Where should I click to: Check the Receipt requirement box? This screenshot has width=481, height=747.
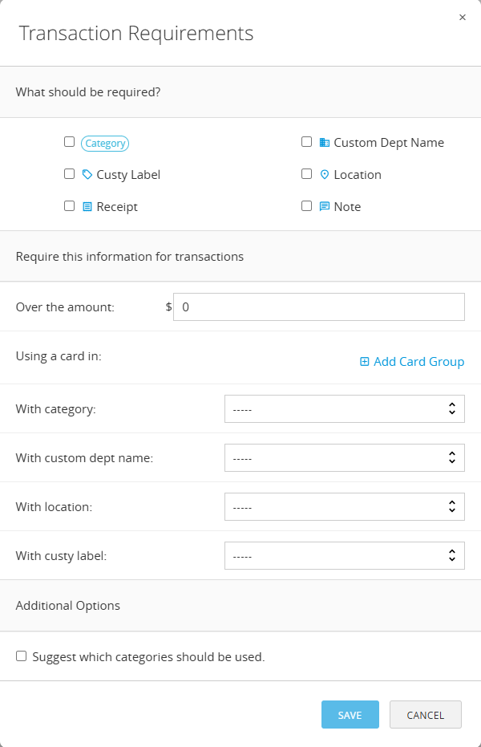pos(70,206)
